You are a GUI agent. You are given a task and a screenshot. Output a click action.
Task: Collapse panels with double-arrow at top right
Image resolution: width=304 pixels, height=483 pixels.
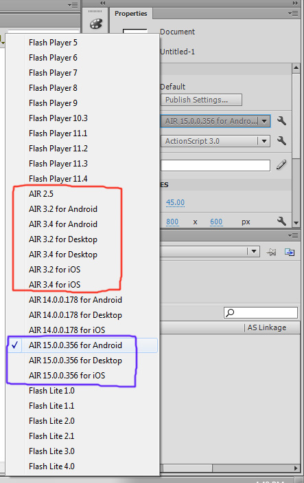point(295,3)
